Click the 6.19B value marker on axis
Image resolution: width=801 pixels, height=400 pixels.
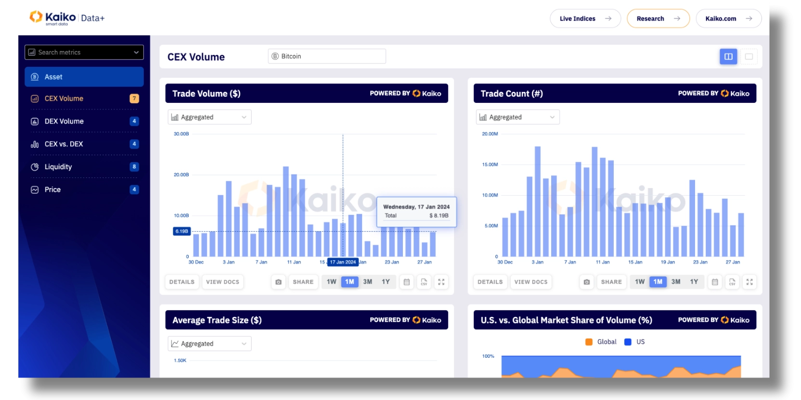click(x=182, y=231)
